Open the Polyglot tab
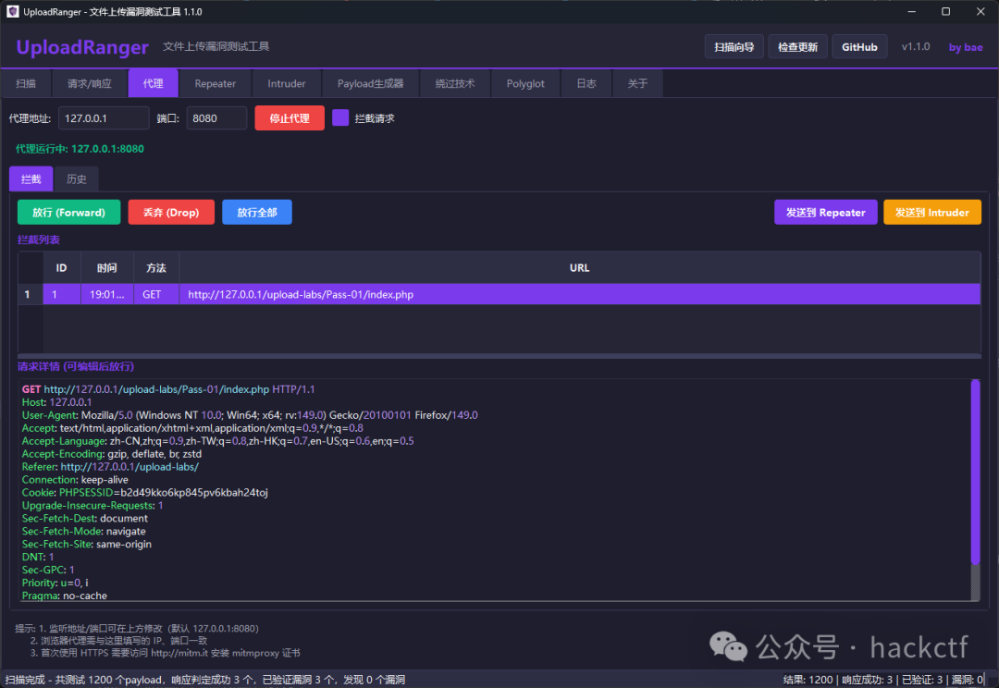The height and width of the screenshot is (688, 999). (x=525, y=83)
